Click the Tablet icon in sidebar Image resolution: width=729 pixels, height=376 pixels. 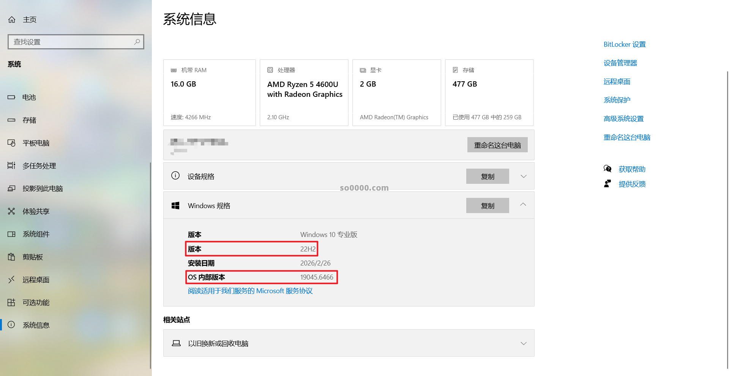pyautogui.click(x=11, y=143)
